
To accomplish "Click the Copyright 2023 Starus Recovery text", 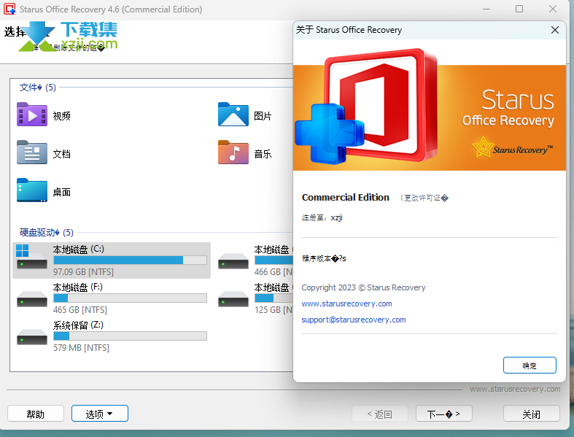I will coord(363,287).
